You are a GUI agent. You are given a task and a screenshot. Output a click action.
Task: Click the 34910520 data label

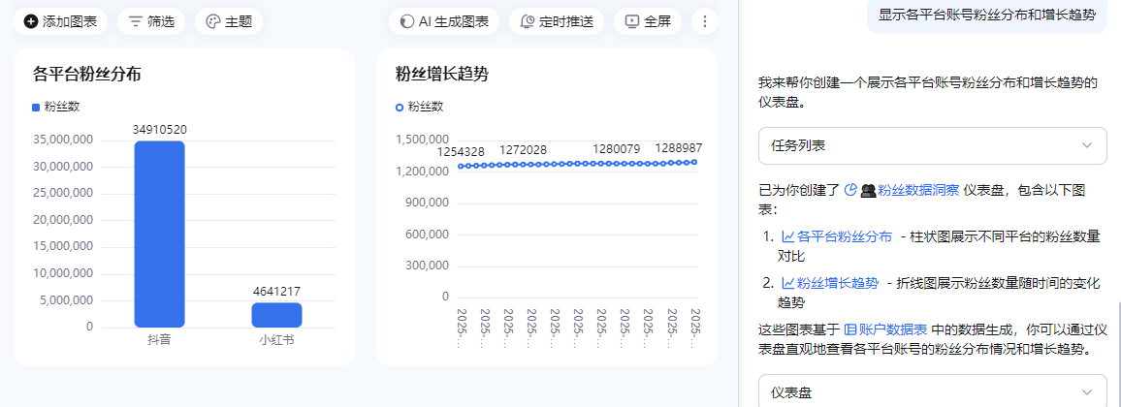[x=159, y=129]
